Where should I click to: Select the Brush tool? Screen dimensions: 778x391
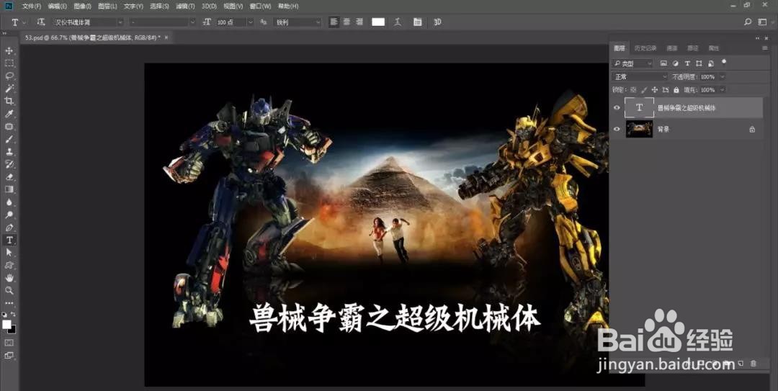(9, 139)
